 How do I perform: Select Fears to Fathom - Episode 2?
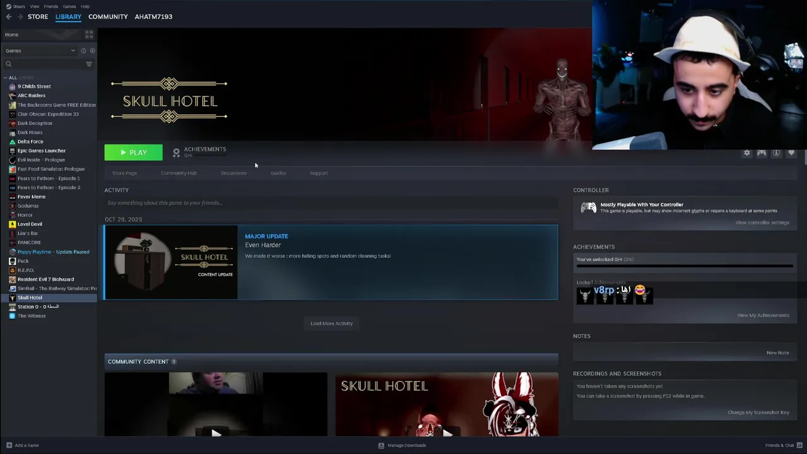tap(49, 187)
